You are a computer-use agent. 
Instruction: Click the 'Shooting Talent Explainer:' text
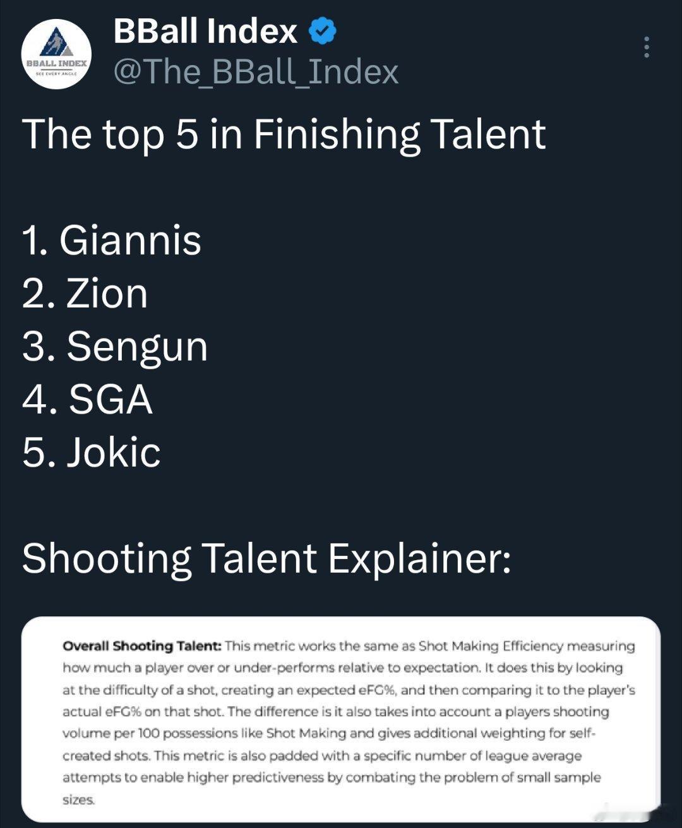pyautogui.click(x=266, y=558)
